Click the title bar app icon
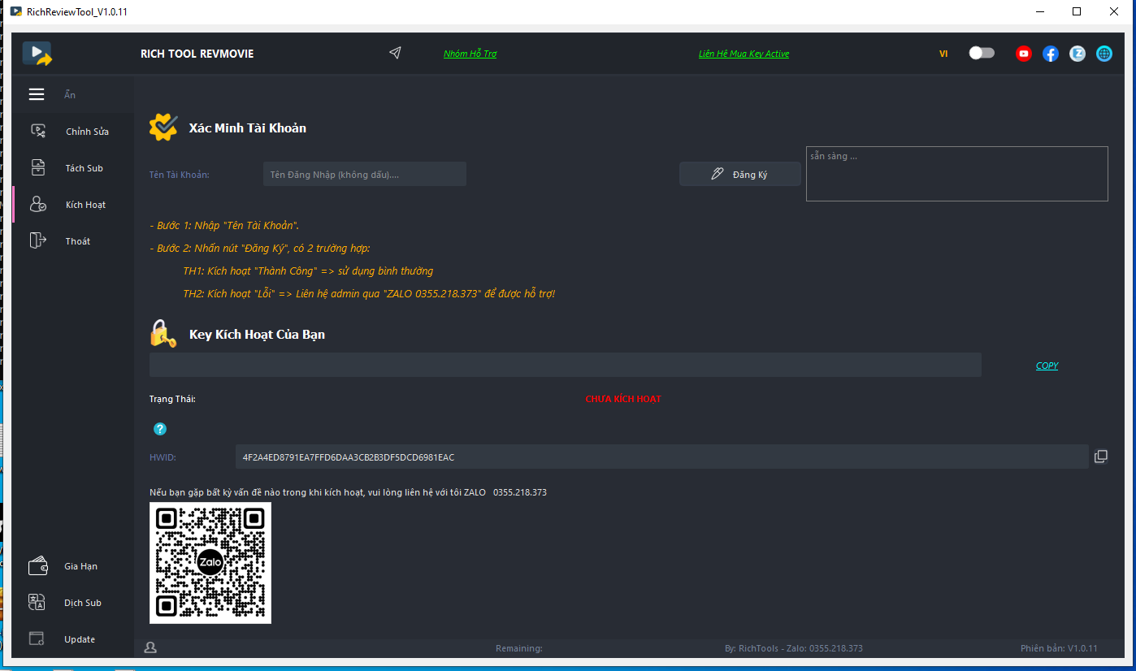 click(15, 12)
